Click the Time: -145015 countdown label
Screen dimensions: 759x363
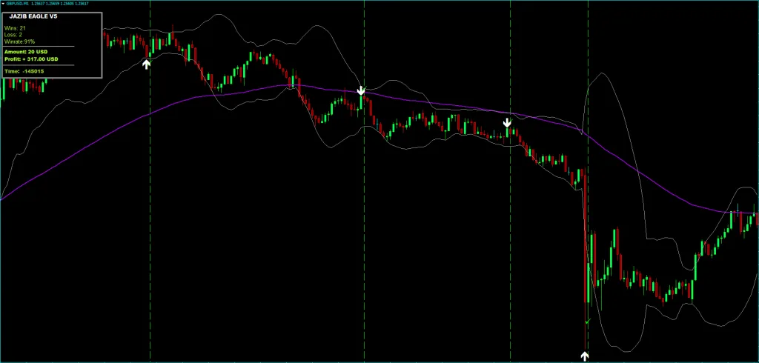click(x=24, y=71)
